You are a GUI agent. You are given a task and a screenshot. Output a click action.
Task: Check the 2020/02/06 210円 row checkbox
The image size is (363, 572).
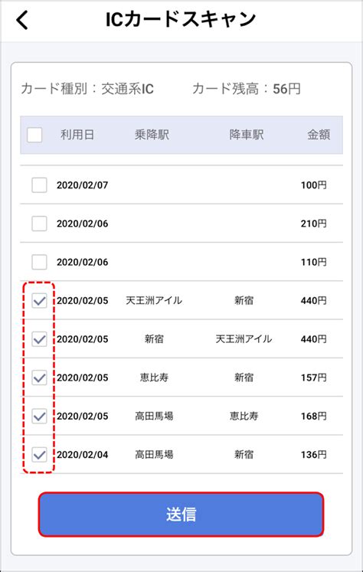tap(39, 224)
